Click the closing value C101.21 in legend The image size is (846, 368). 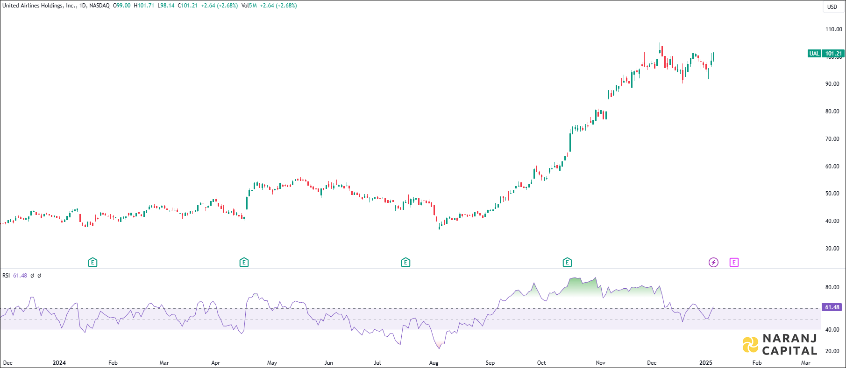pyautogui.click(x=188, y=6)
